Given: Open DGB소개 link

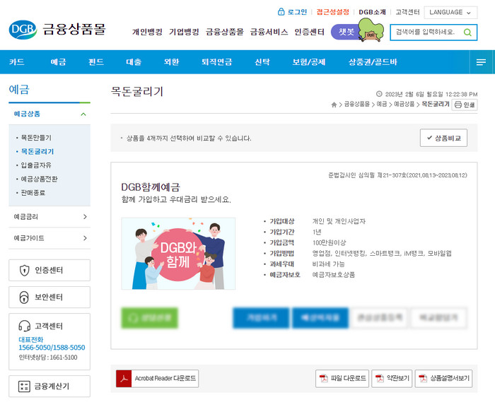Looking at the screenshot, I should pos(372,12).
